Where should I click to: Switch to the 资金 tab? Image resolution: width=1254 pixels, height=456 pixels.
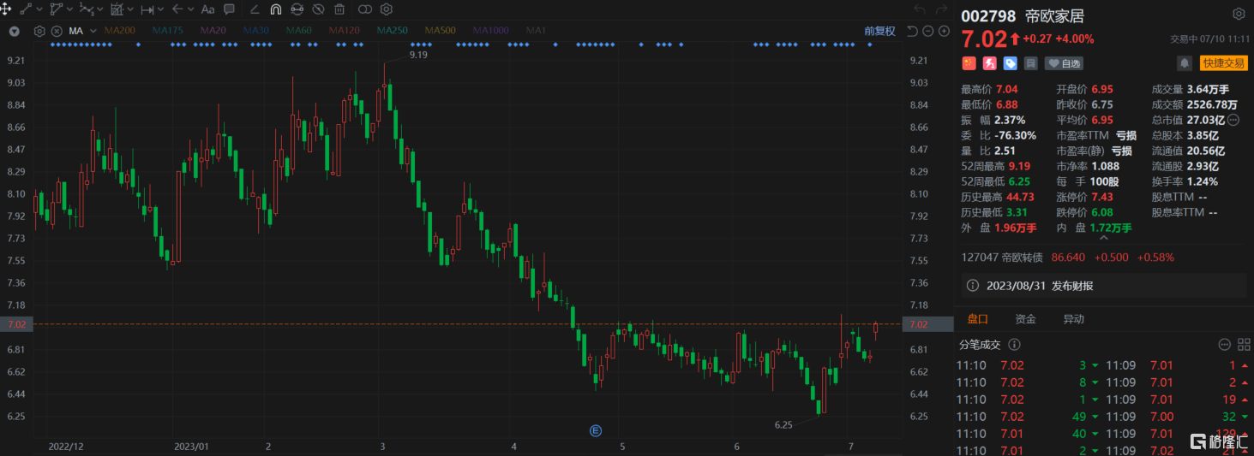tap(1025, 319)
